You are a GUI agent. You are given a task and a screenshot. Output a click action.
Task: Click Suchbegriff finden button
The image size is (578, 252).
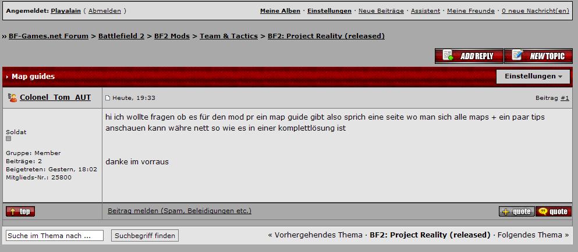(x=145, y=236)
